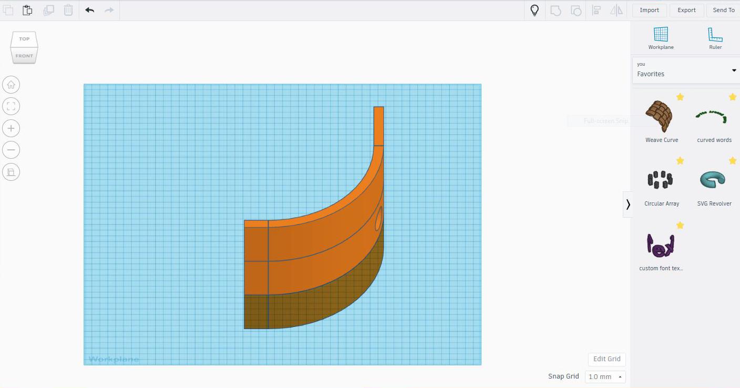Click the "Circular Array" label
740x388 pixels.
662,203
